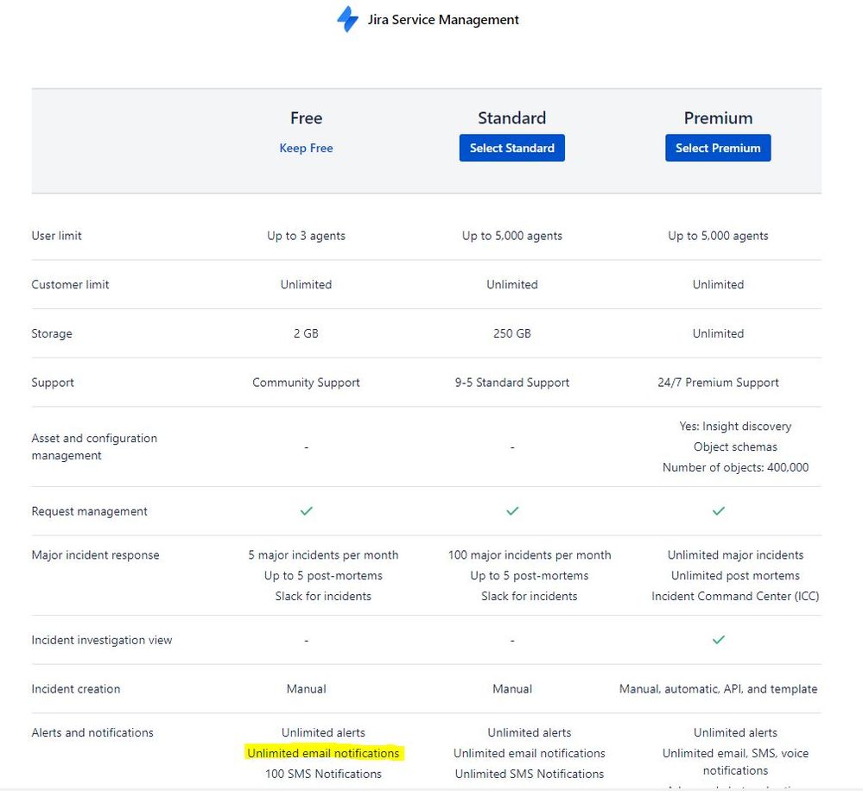Click the '250 GB' storage value

pos(512,333)
